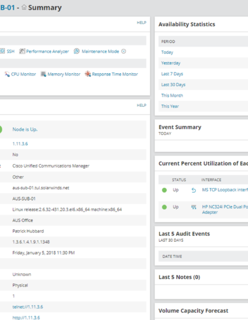Viewport: 248px width, 320px height.
Task: Click HELP in the node details panel
Action: (x=141, y=105)
